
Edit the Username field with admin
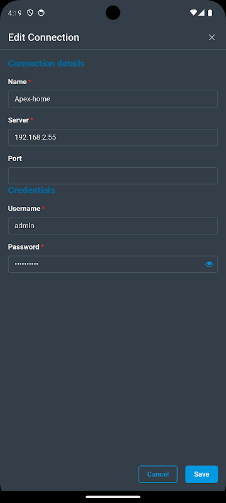[113, 226]
